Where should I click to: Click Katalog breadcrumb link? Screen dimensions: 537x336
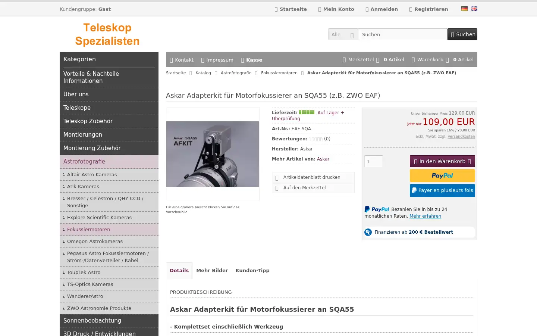click(203, 73)
